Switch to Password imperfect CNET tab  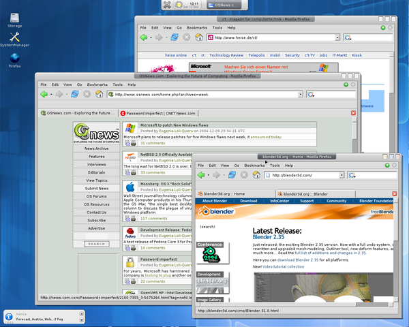click(x=158, y=113)
